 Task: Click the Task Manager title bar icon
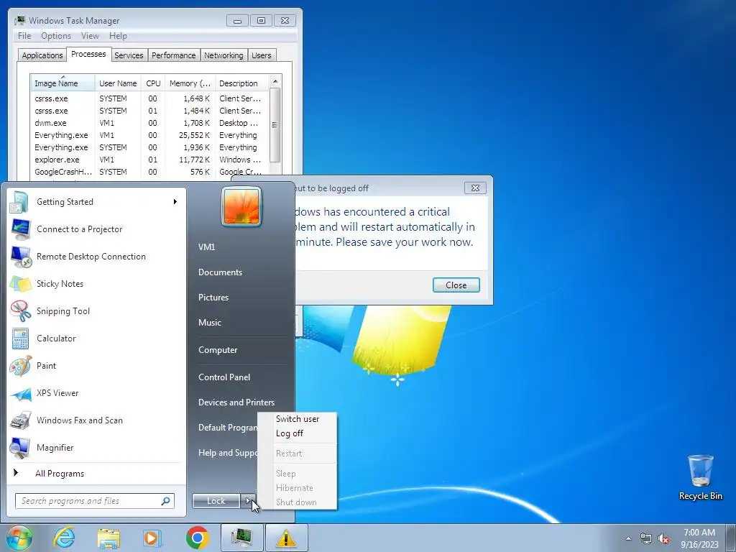click(19, 20)
